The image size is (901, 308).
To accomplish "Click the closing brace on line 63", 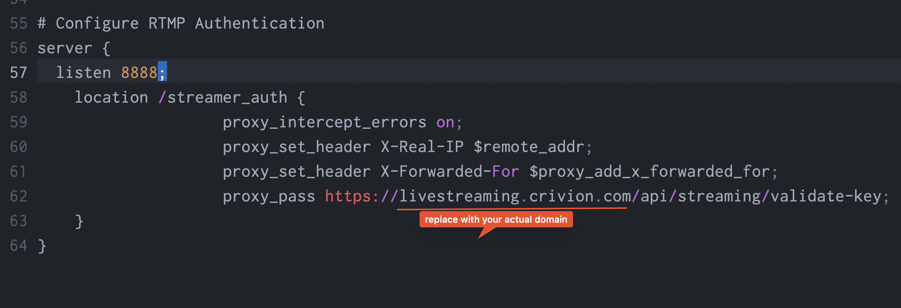I will [x=79, y=221].
